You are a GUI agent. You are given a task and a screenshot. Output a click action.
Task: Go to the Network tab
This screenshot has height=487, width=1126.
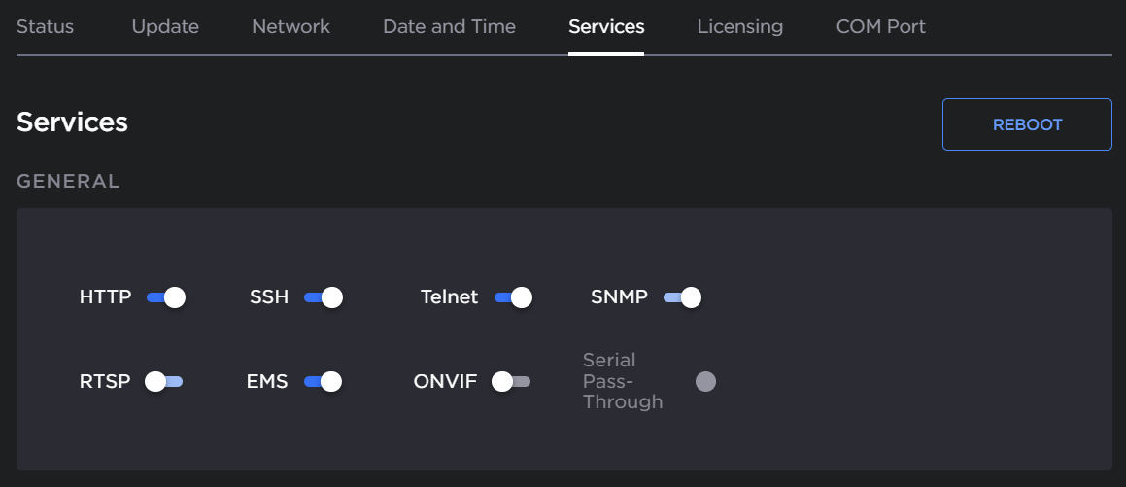290,27
